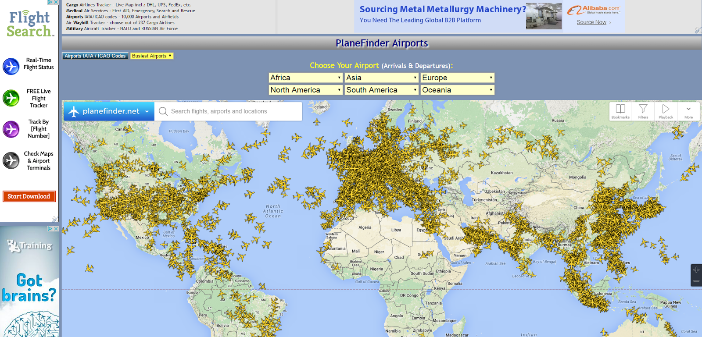
Task: Open the Bookmarks icon on the map
Action: pos(620,111)
